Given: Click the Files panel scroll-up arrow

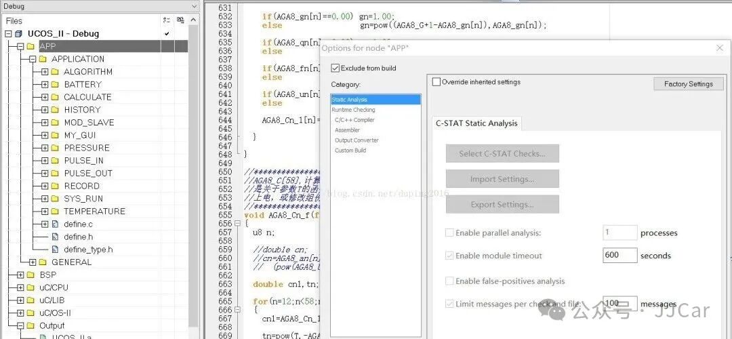Looking at the screenshot, I should 195,20.
